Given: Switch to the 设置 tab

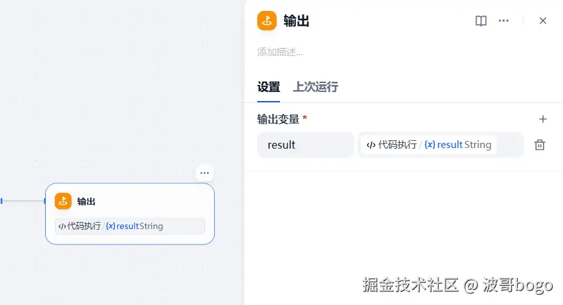Looking at the screenshot, I should pyautogui.click(x=268, y=87).
